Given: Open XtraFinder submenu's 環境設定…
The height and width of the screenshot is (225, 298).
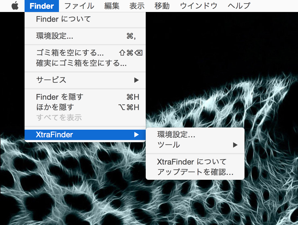Looking at the screenshot, I should tap(195, 135).
